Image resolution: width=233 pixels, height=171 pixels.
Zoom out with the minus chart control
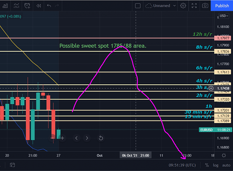(x=52, y=138)
